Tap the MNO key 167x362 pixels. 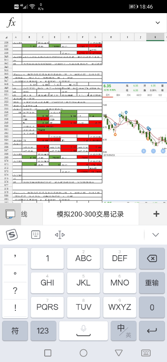(120, 283)
